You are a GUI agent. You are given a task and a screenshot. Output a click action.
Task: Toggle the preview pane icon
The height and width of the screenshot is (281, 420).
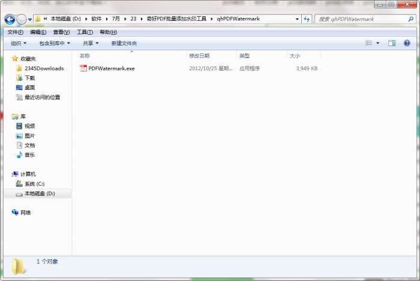(x=392, y=43)
